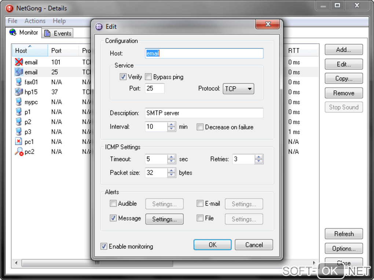Increase the Packet size spinner
This screenshot has width=374, height=280.
click(x=171, y=170)
